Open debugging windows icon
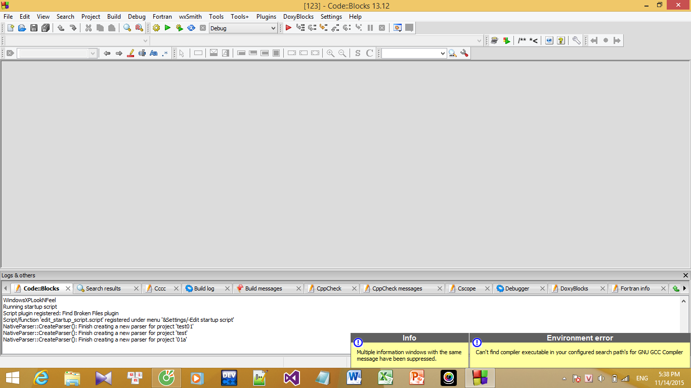This screenshot has width=691, height=388. point(398,28)
